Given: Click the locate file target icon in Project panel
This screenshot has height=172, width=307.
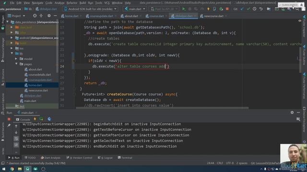Looking at the screenshot, I should (35, 16).
